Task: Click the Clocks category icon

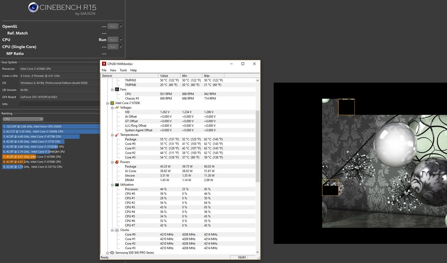Action: click(x=117, y=230)
